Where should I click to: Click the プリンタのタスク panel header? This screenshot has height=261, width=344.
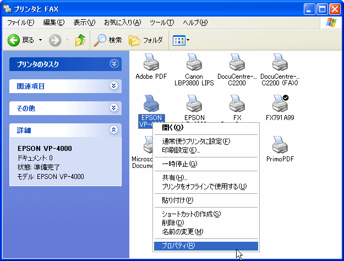tap(65, 64)
